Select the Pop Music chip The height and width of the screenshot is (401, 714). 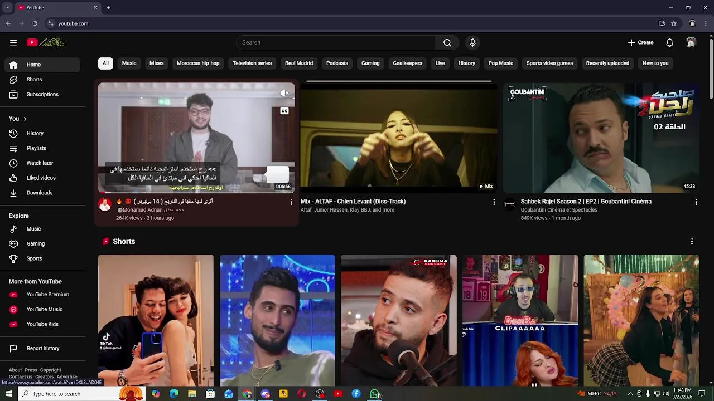pos(501,63)
